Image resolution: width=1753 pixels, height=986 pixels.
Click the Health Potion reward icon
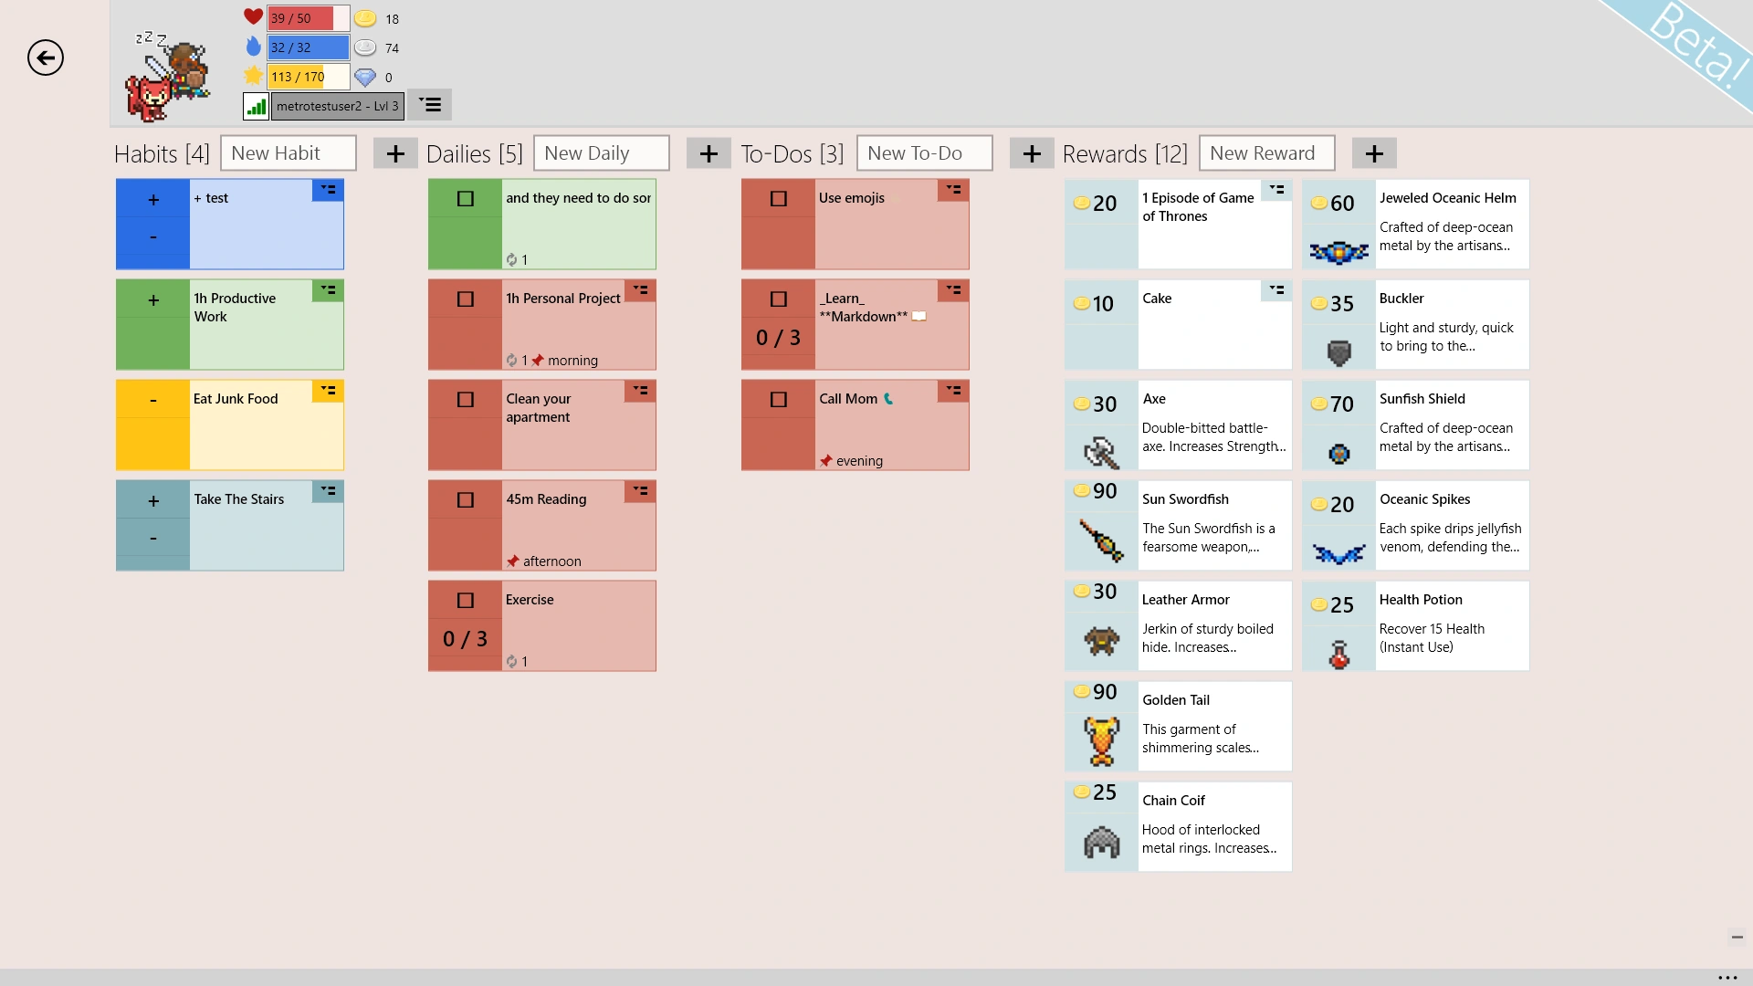coord(1338,654)
